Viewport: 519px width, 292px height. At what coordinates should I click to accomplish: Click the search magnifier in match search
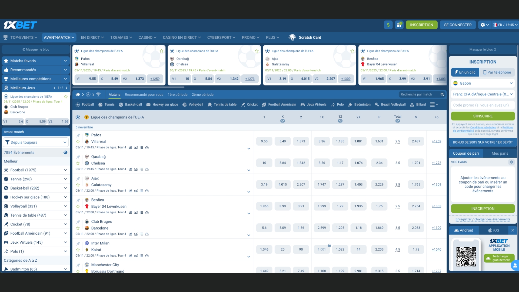[x=442, y=94]
